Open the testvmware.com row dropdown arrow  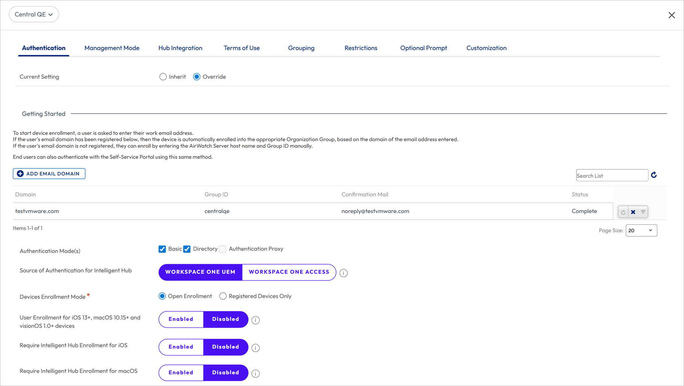[643, 212]
